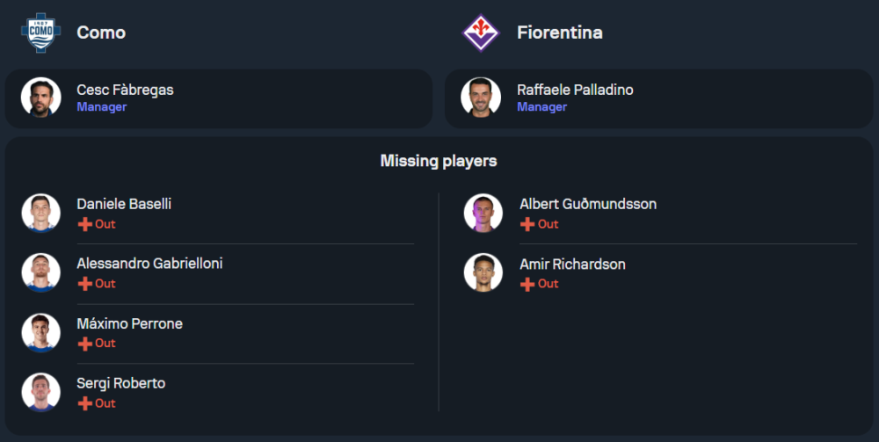Viewport: 879px width, 442px height.
Task: Click the Fiorentina club crest icon
Action: pos(481,33)
